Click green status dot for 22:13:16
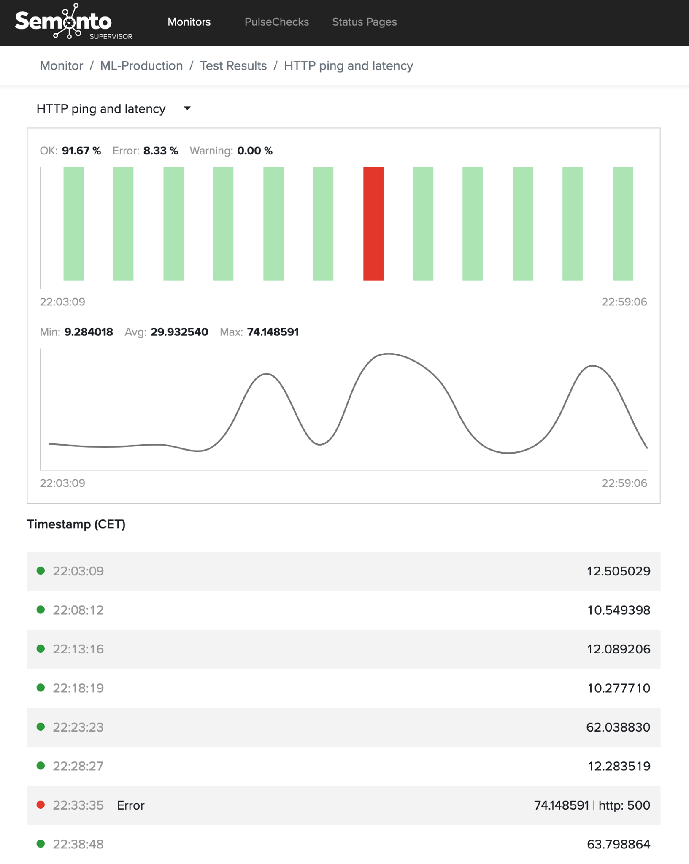 pyautogui.click(x=41, y=649)
